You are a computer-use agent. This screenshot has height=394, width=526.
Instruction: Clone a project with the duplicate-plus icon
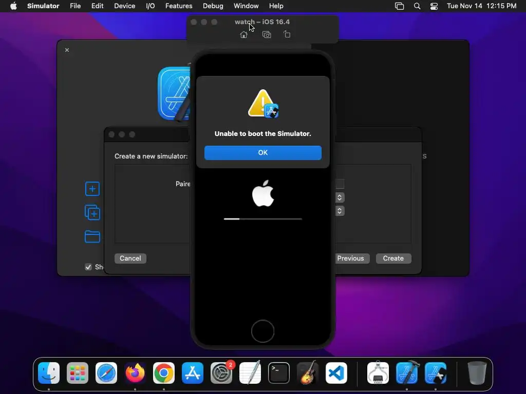tap(92, 212)
